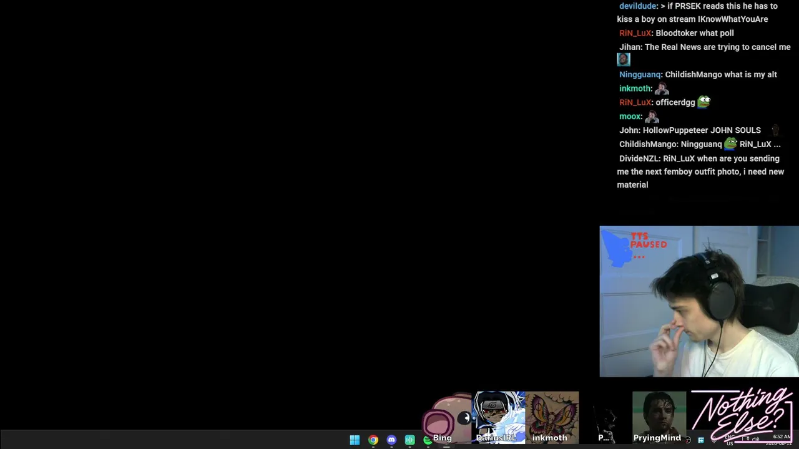Click the inkmoth username in chat

tap(635, 89)
